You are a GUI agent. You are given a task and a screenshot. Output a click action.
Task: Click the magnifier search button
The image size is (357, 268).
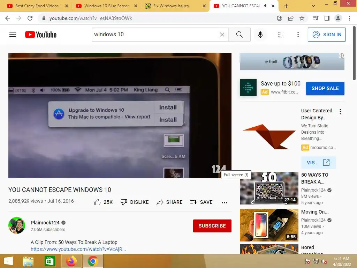click(239, 35)
